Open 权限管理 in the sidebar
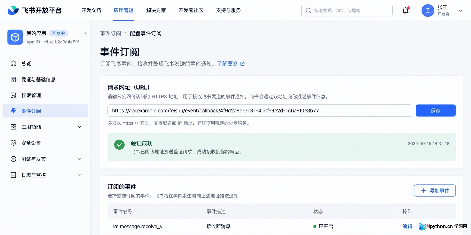 45,95
